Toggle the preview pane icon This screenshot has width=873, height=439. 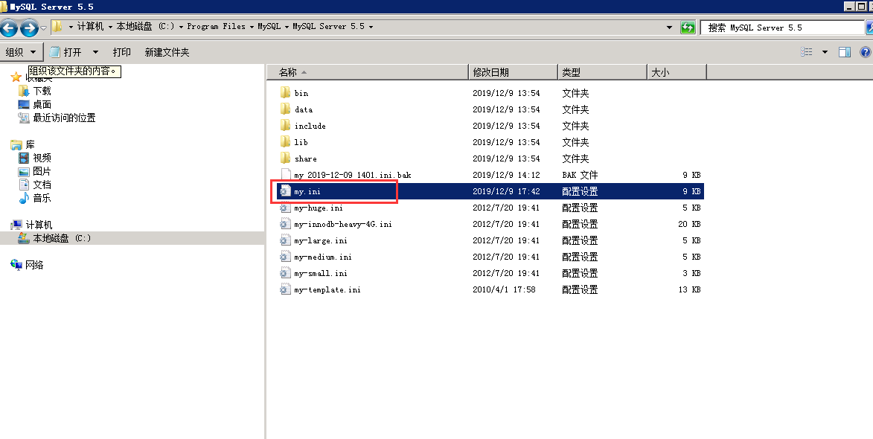click(x=845, y=52)
